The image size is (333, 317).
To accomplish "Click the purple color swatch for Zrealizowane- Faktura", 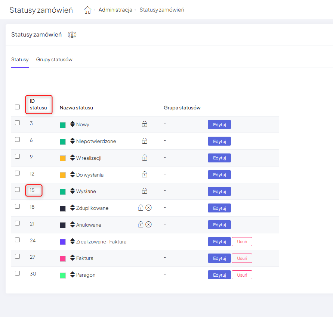I will click(63, 242).
